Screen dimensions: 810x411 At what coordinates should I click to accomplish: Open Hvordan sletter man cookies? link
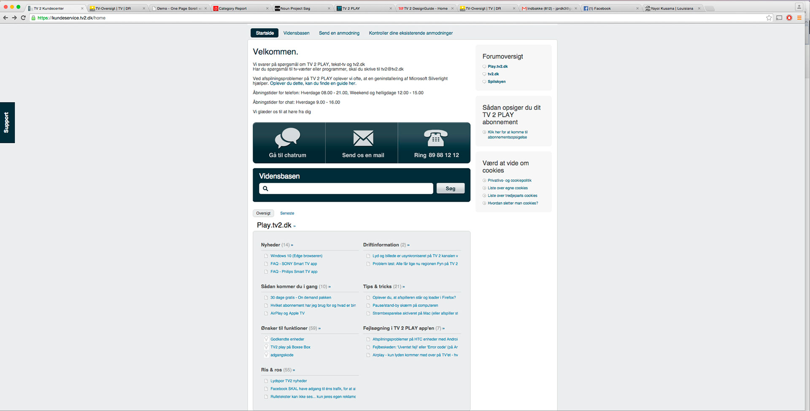[x=513, y=203]
